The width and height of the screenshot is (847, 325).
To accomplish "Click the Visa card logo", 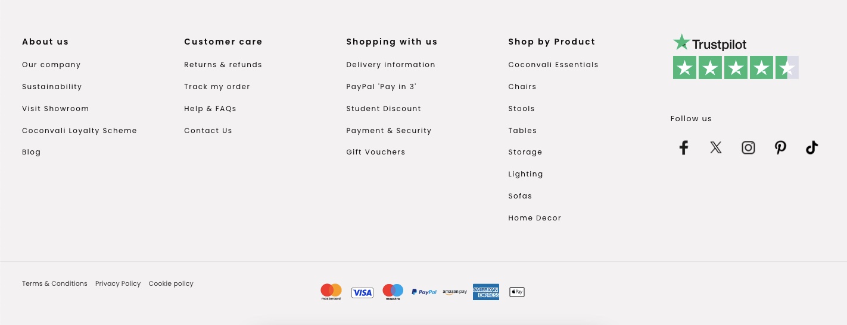I will point(362,292).
